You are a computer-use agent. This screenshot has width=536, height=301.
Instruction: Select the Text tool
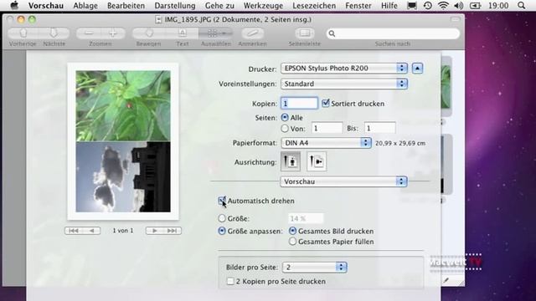pyautogui.click(x=183, y=33)
